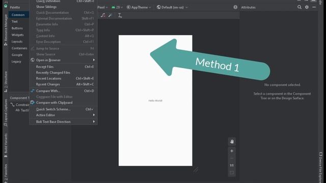Click the 1:1 zoom to 100% button

point(232,165)
